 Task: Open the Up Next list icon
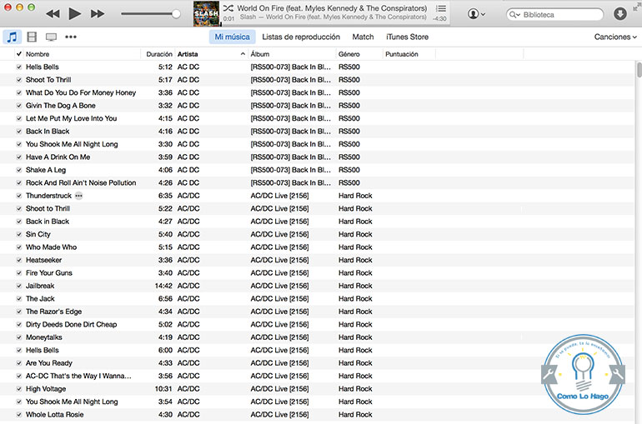pos(441,8)
